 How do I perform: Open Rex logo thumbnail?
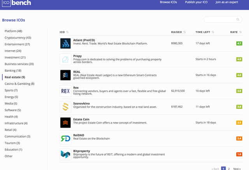tap(65, 91)
